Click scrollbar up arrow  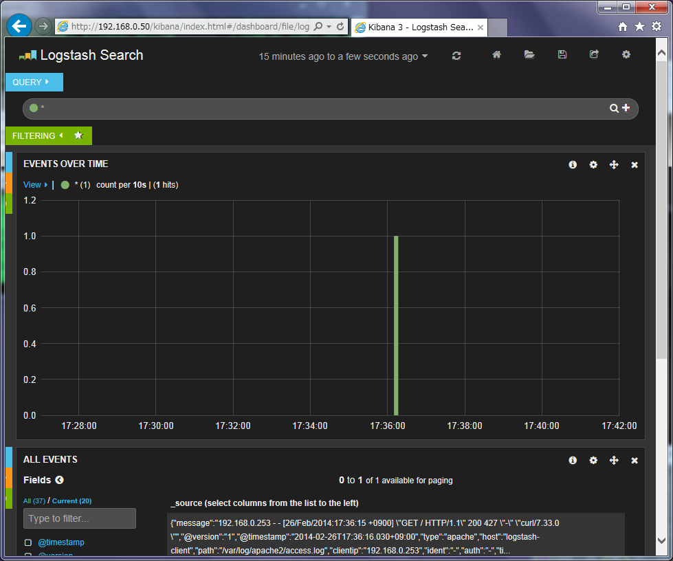point(661,53)
